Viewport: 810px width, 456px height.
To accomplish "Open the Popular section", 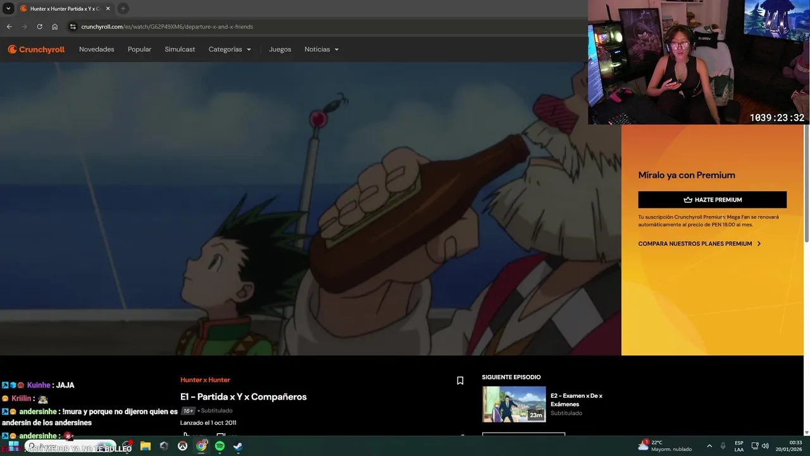I will (139, 49).
